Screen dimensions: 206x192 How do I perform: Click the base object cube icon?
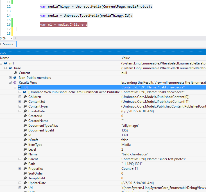coord(10,68)
